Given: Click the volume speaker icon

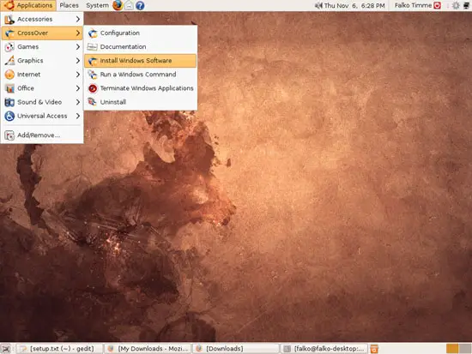Looking at the screenshot, I should (x=318, y=5).
